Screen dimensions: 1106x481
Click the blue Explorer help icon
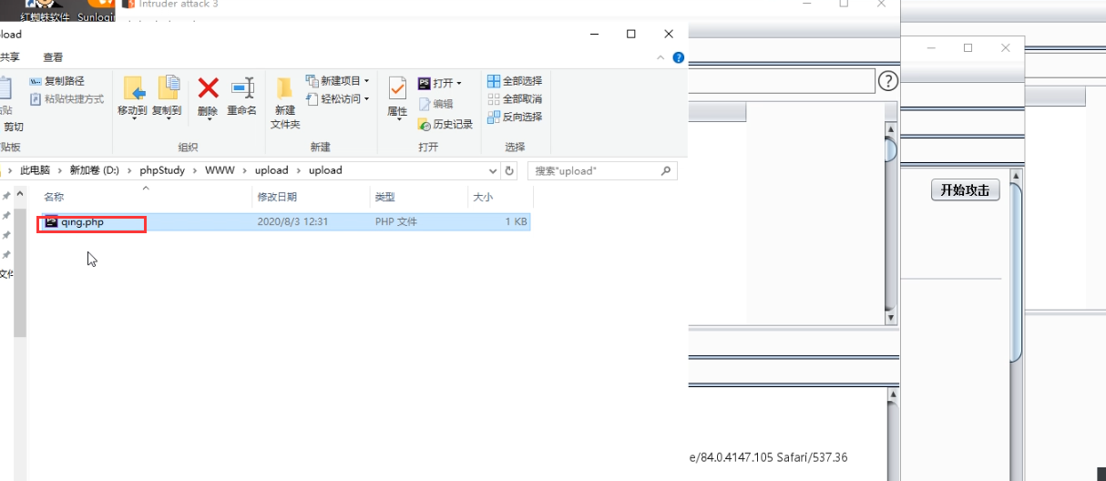[x=678, y=57]
